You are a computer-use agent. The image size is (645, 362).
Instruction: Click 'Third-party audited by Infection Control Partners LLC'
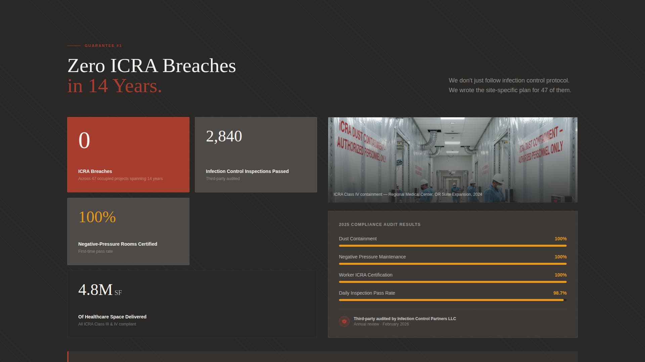point(405,319)
